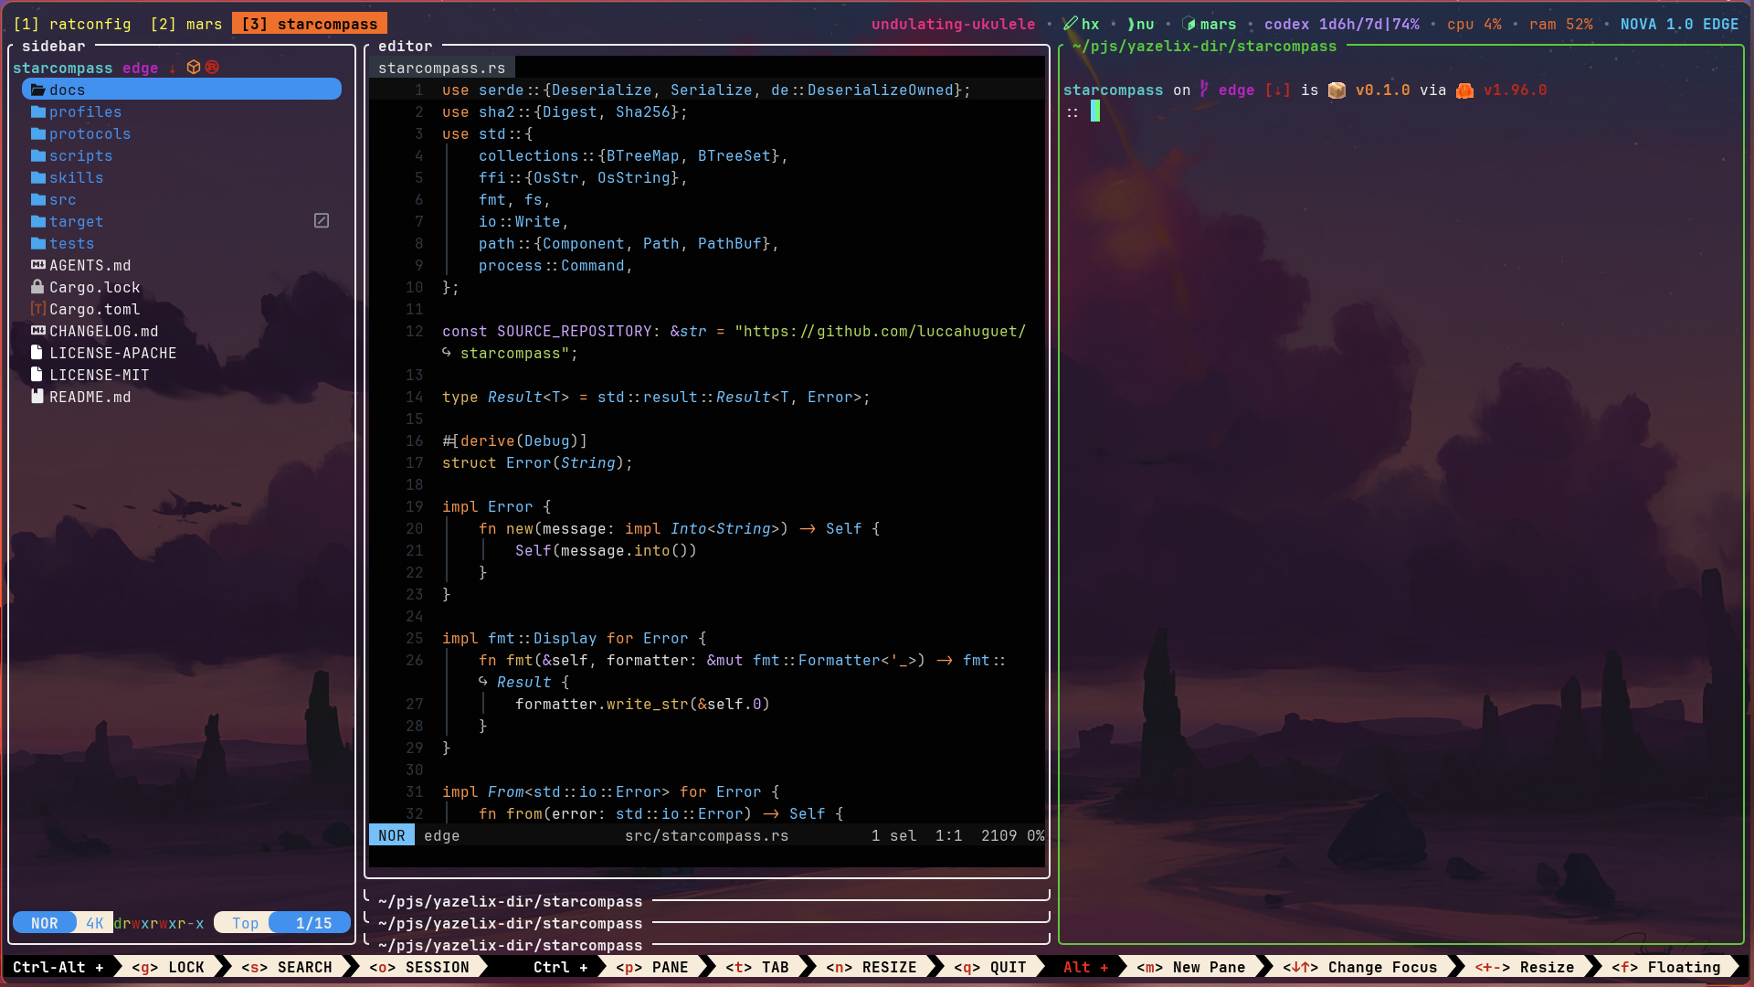Click the LOCK mode shortcut in bottom bar

point(168,967)
